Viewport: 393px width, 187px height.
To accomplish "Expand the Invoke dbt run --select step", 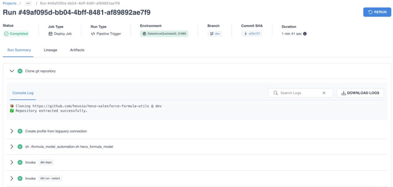I will coord(12,179).
